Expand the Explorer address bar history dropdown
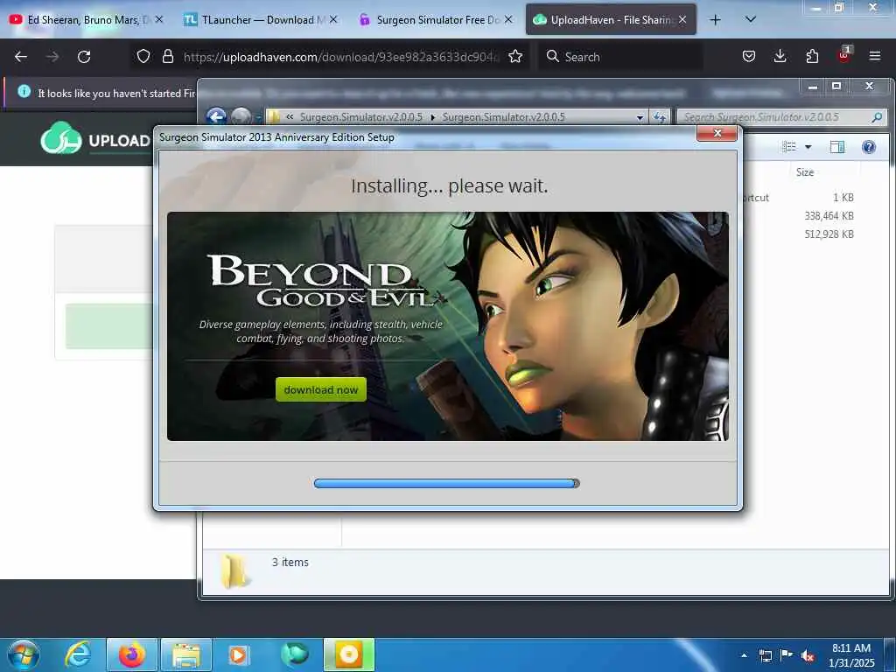This screenshot has width=896, height=672. point(640,118)
